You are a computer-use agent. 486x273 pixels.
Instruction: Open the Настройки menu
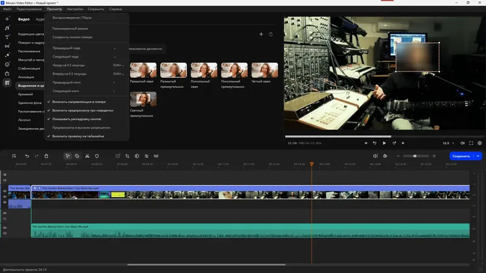coord(75,9)
